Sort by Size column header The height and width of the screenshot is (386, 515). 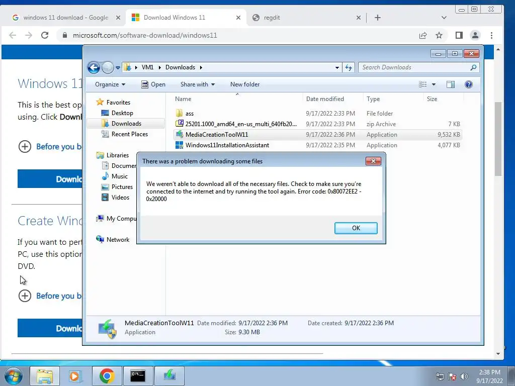tap(432, 99)
